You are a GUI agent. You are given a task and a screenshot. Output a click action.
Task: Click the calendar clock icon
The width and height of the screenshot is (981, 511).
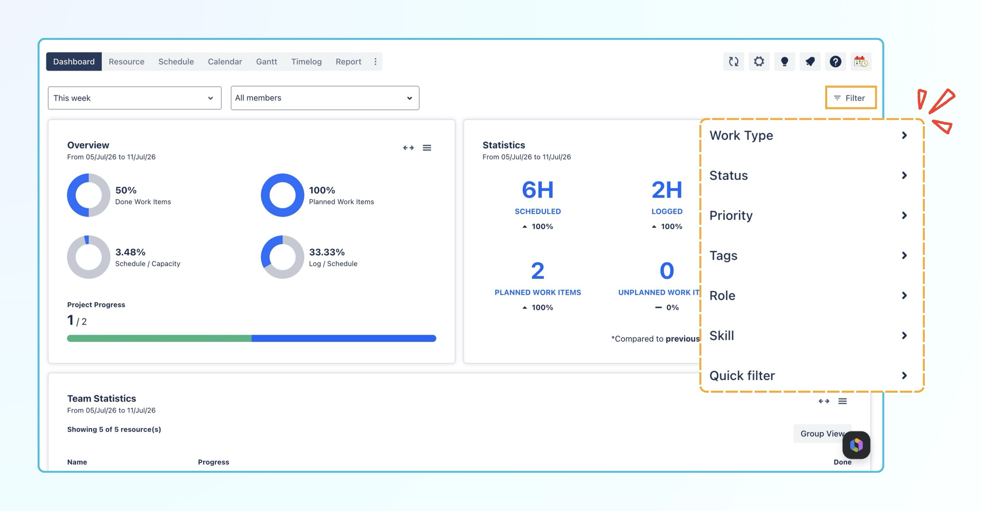[x=861, y=62]
